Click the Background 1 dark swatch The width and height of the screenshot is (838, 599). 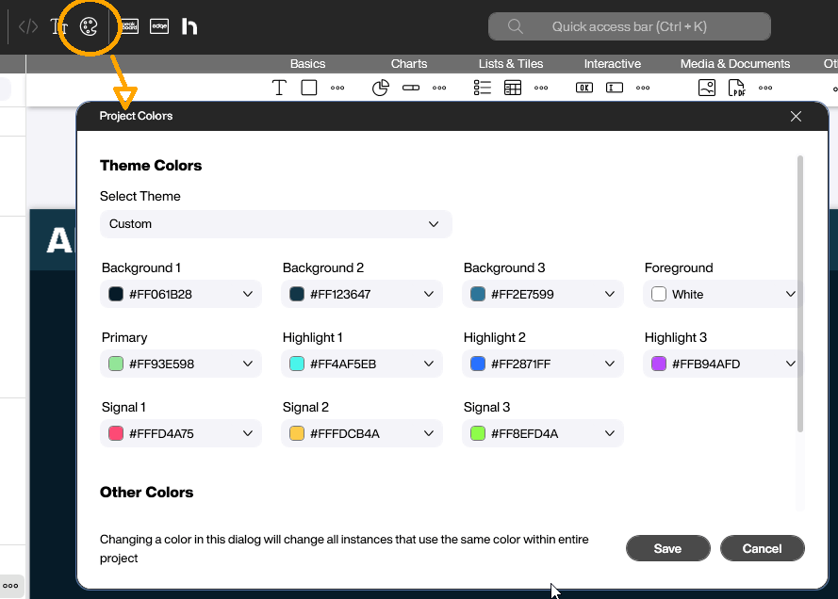click(116, 294)
